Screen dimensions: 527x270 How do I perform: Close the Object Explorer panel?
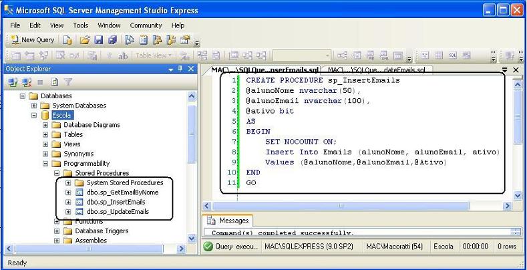[191, 69]
